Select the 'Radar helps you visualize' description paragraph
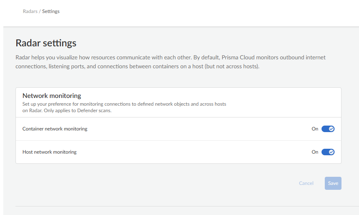The height and width of the screenshot is (215, 359). click(x=171, y=62)
